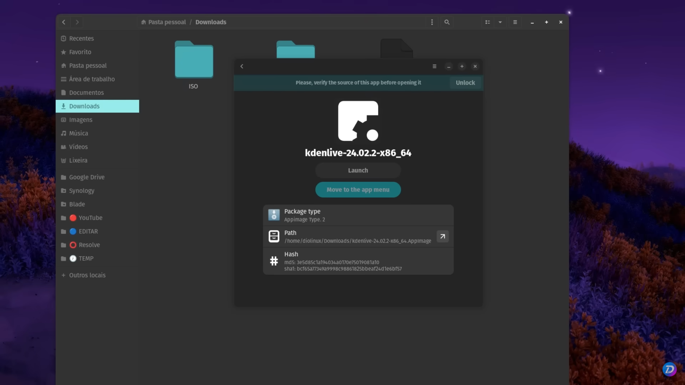Open the file manager hamburger menu
Image resolution: width=685 pixels, height=385 pixels.
click(515, 22)
